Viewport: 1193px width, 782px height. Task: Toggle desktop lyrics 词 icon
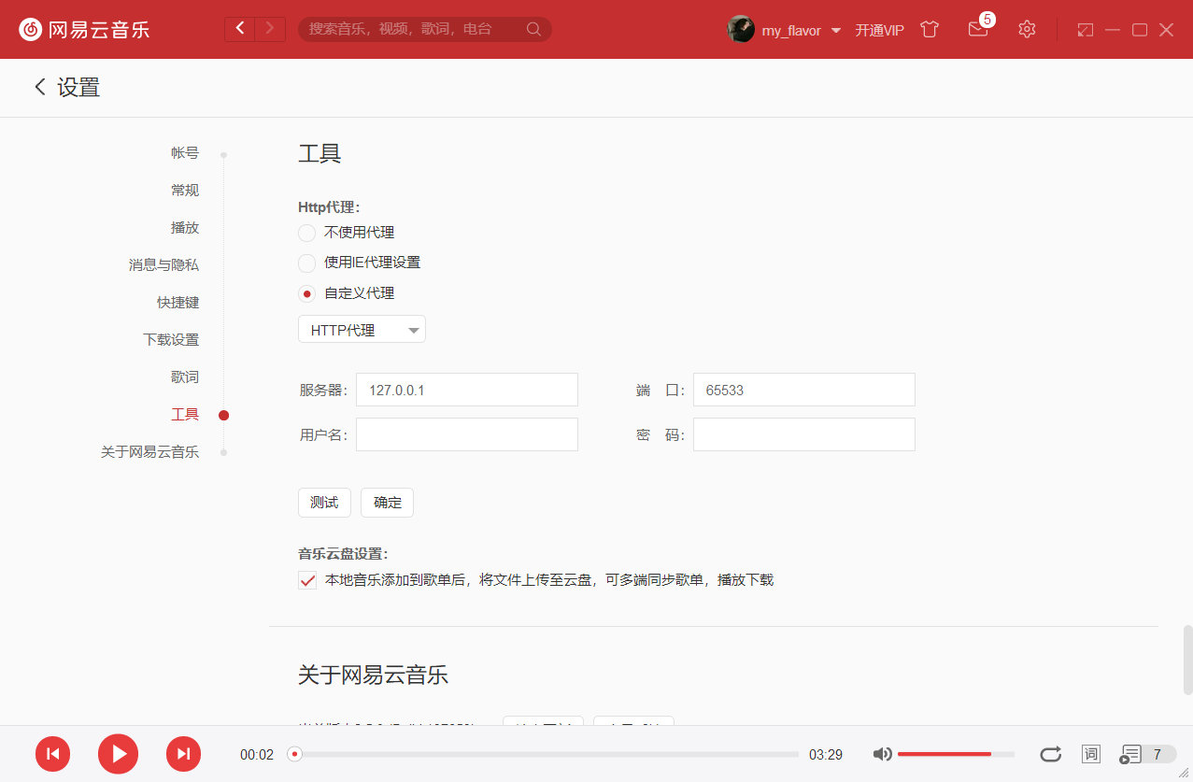click(1091, 754)
